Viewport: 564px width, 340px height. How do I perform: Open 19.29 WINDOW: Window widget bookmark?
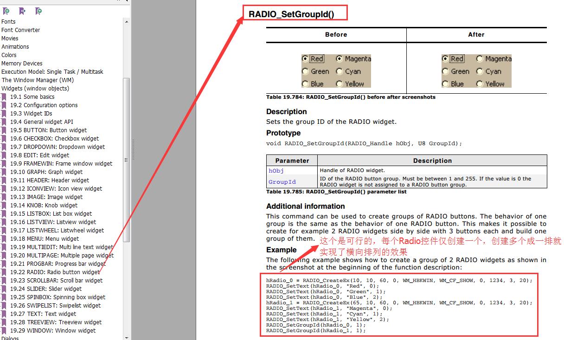coord(53,331)
